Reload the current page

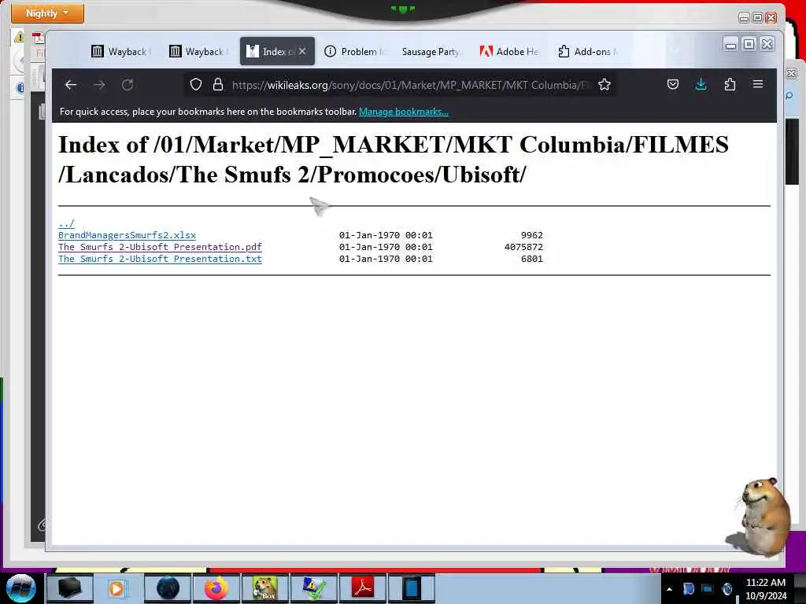[128, 85]
